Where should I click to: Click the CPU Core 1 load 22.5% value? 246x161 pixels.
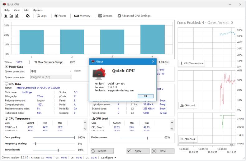pyautogui.click(x=117, y=127)
